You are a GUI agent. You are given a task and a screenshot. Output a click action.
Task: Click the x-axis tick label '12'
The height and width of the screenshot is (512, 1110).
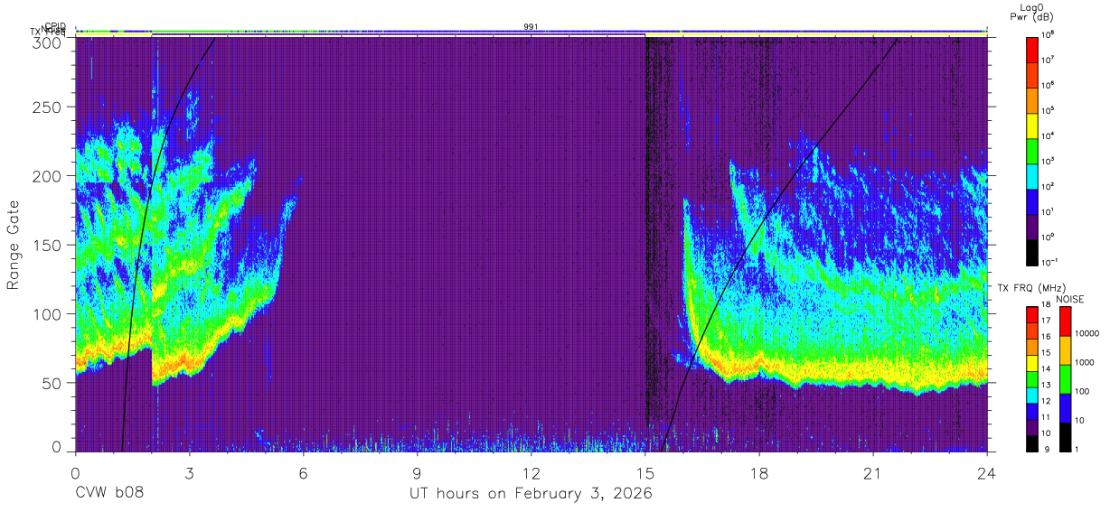[x=531, y=472]
